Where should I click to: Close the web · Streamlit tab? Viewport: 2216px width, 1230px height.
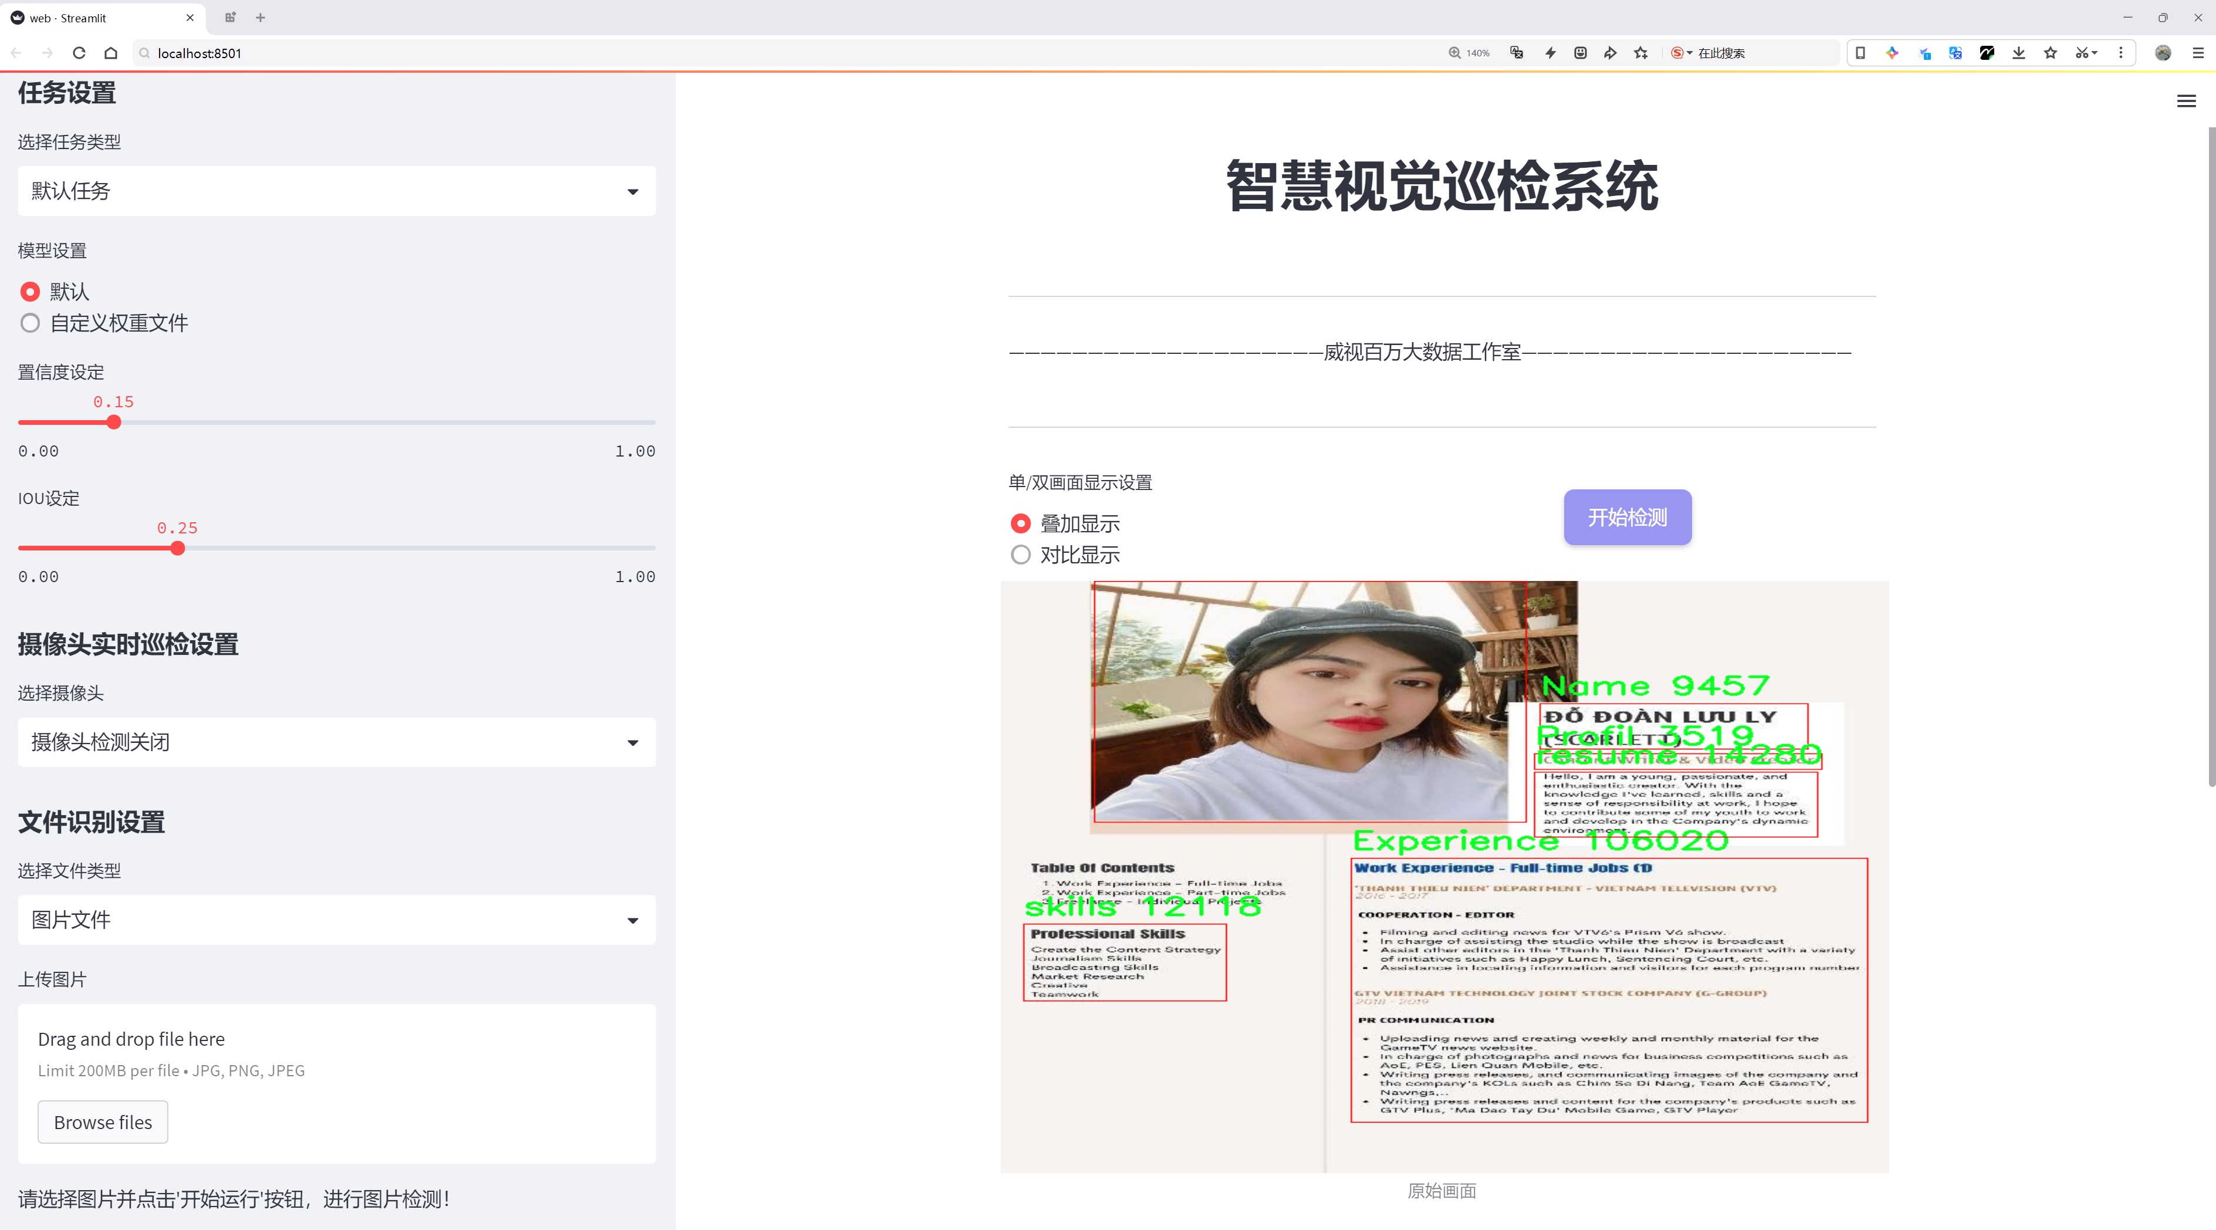point(190,17)
